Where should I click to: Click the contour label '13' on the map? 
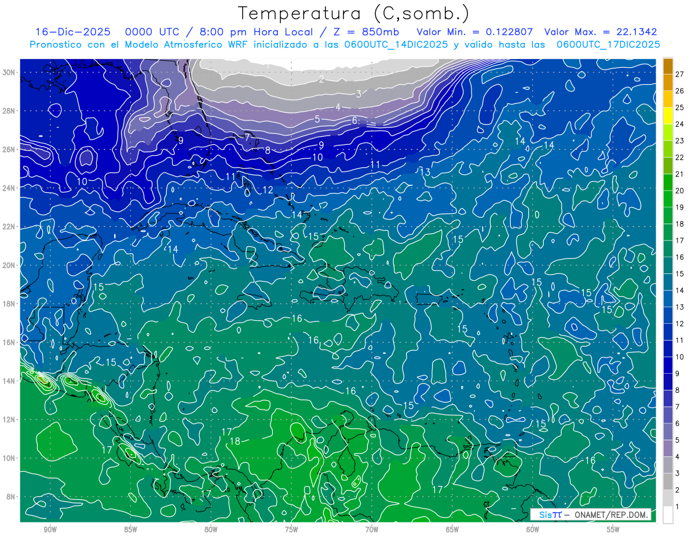click(425, 172)
